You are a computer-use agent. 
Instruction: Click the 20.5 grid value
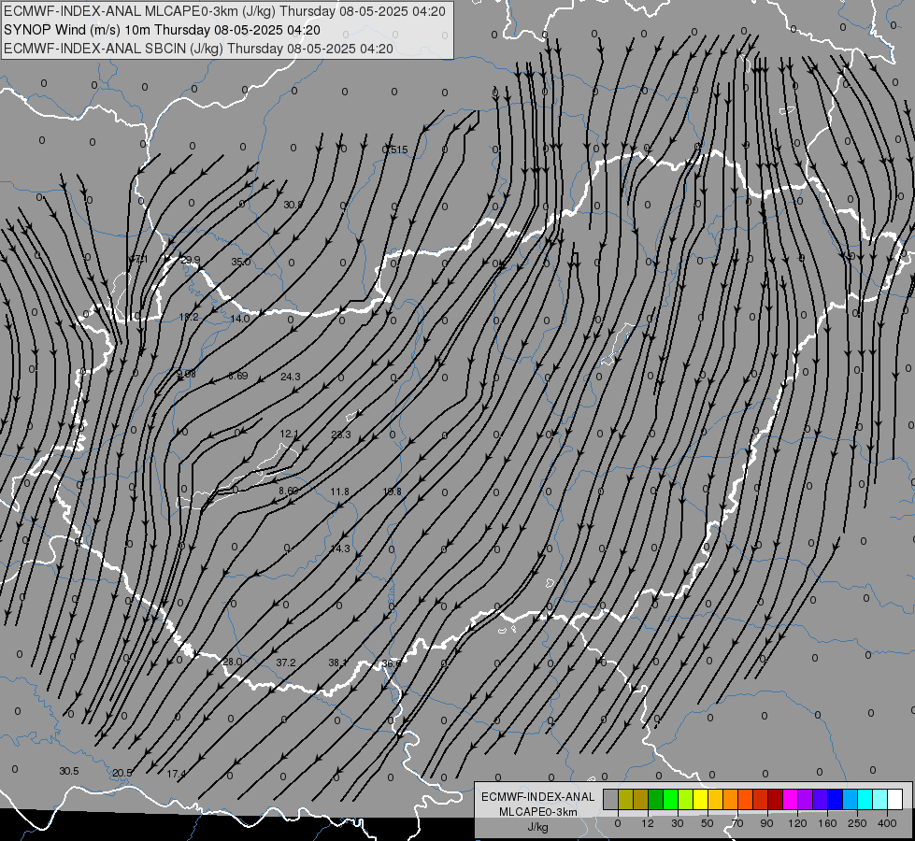(x=122, y=774)
